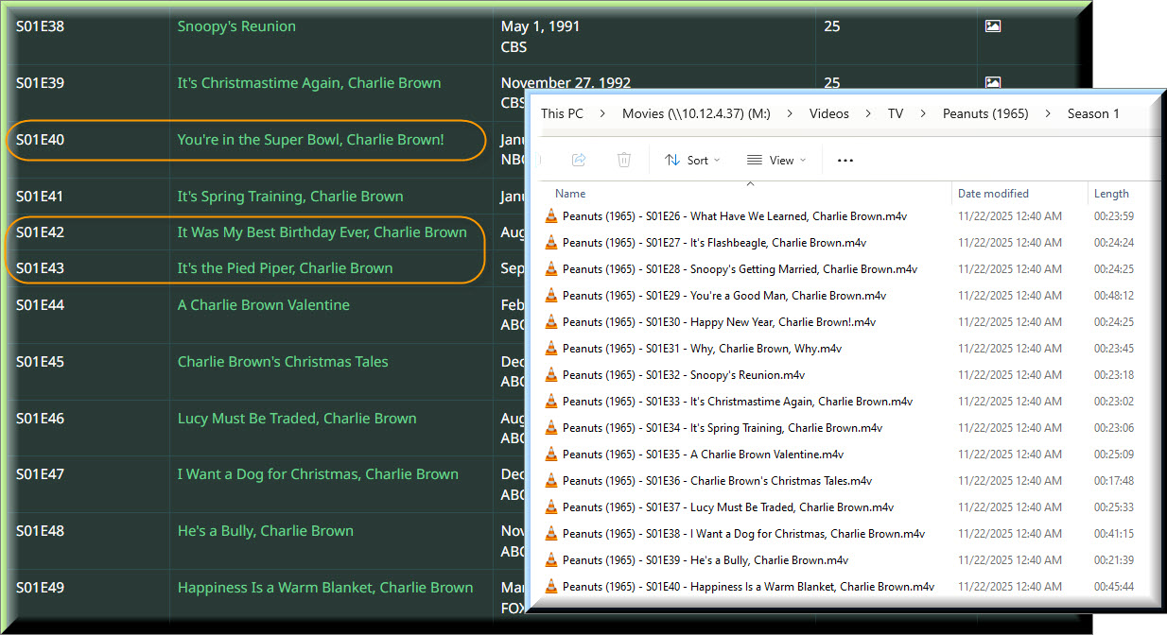Click VLC icon of S01E36 file

pyautogui.click(x=551, y=481)
